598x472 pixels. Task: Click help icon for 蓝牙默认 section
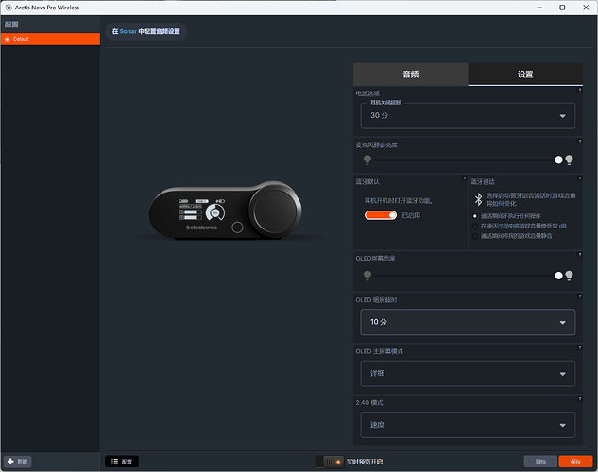(x=465, y=177)
